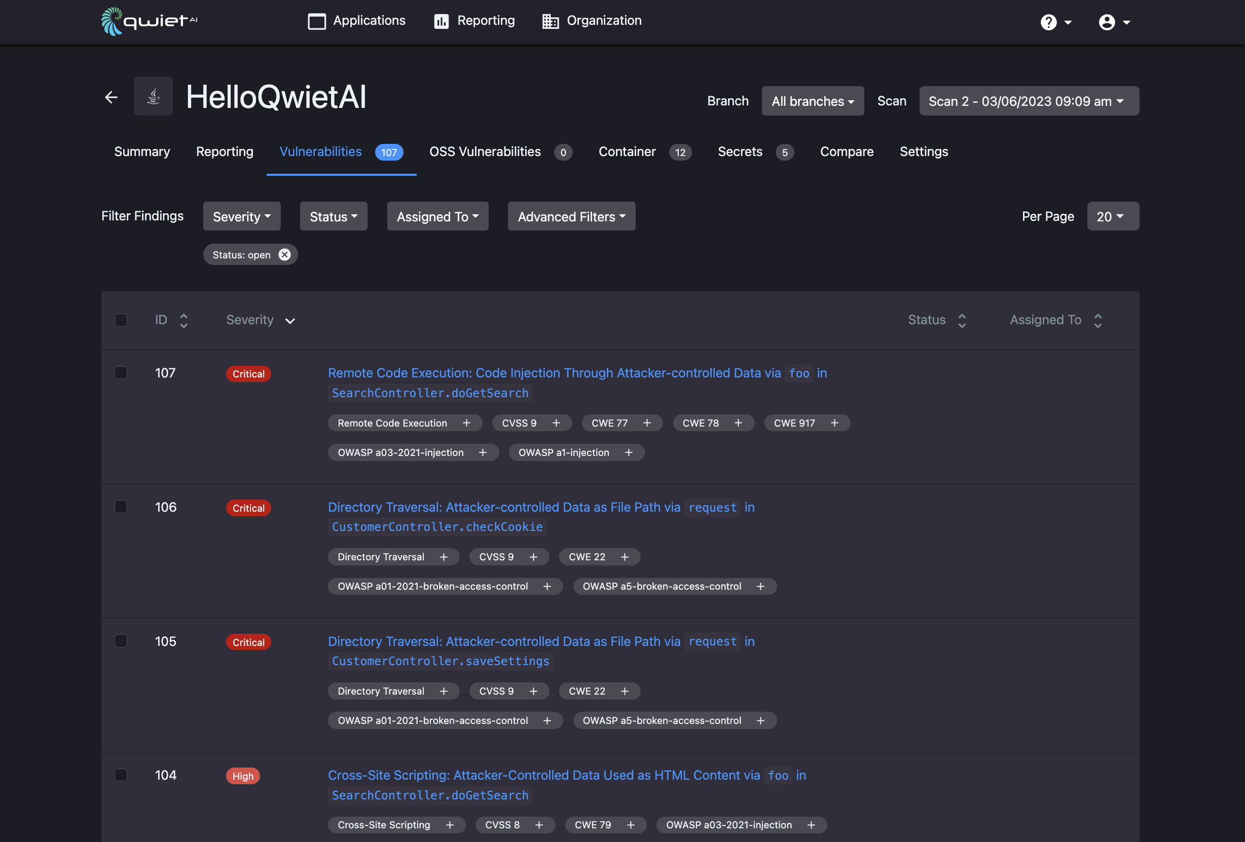Click plus on CWE 22 tag in row 106
Image resolution: width=1245 pixels, height=842 pixels.
625,557
